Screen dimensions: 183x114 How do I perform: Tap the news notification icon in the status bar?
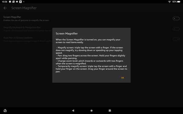coord(13,2)
